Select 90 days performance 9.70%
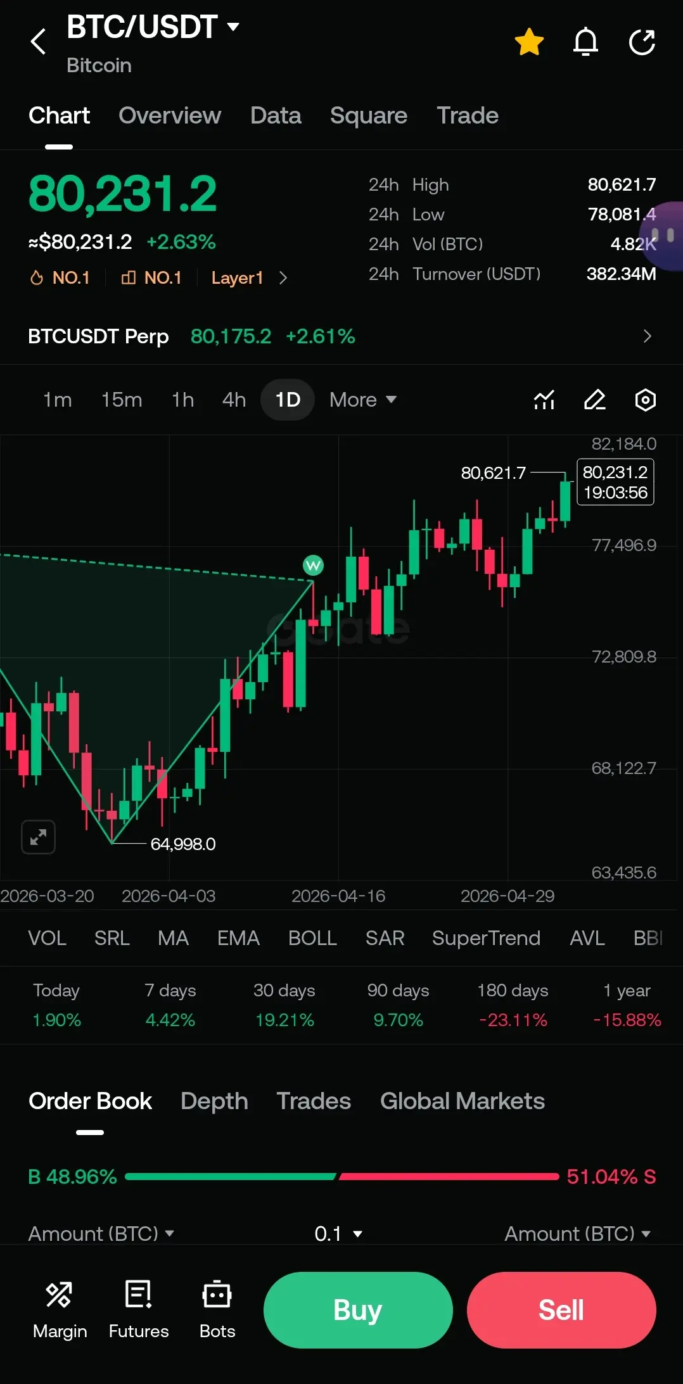The height and width of the screenshot is (1384, 683). [399, 1005]
